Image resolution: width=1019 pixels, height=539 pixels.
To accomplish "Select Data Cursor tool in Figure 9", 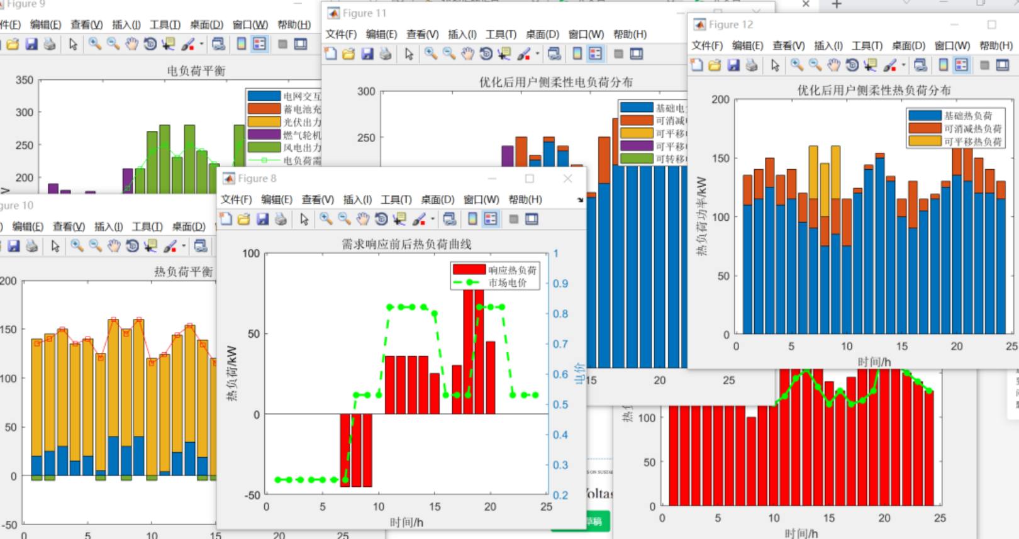I will (168, 44).
